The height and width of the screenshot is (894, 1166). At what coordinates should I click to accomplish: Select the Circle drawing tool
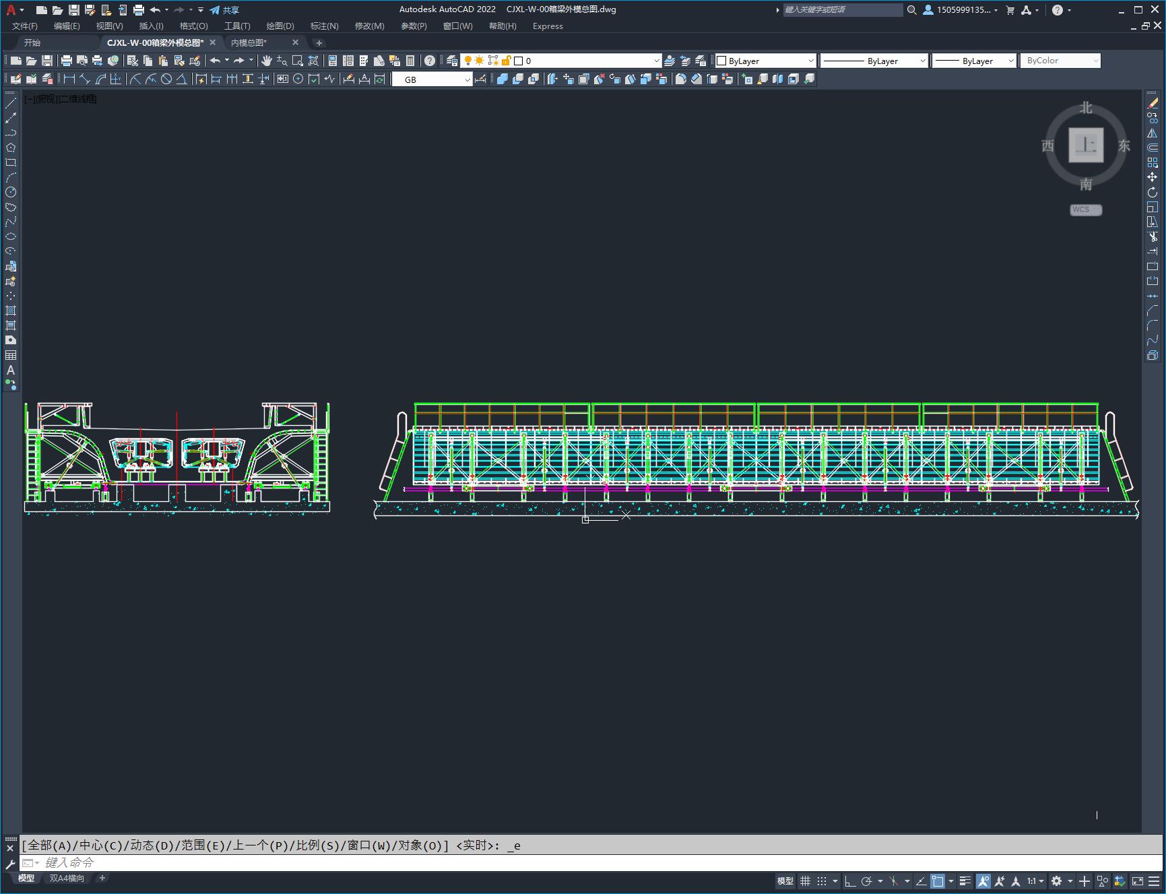coord(11,193)
